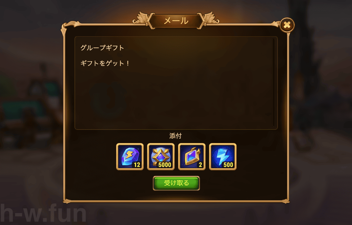The width and height of the screenshot is (352, 225).
Task: Click the mail body vertical scrollbar
Action: 274,83
